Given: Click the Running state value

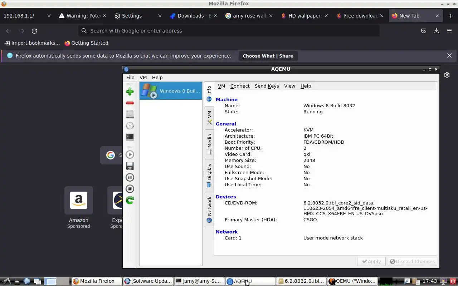Looking at the screenshot, I should (x=313, y=112).
